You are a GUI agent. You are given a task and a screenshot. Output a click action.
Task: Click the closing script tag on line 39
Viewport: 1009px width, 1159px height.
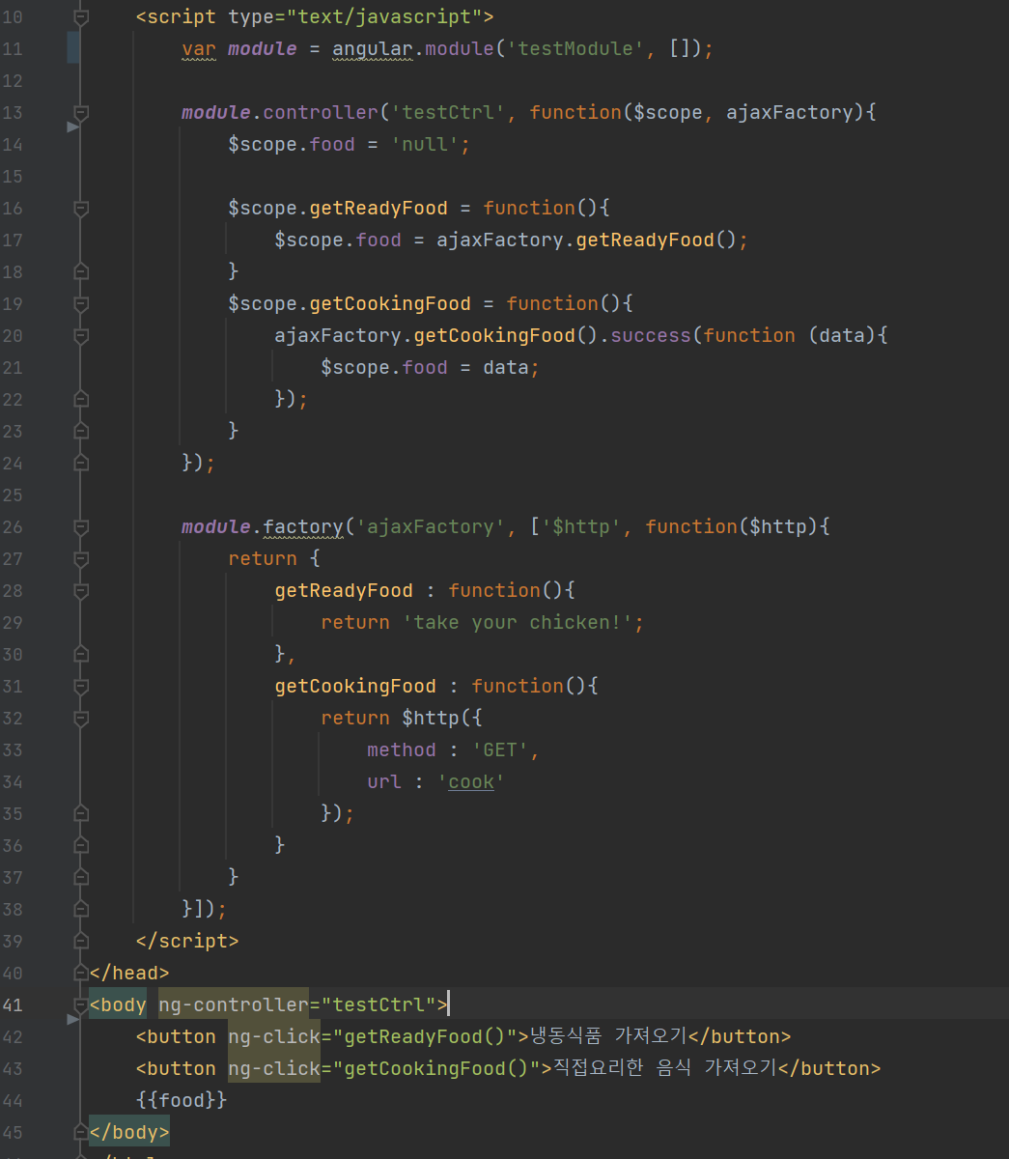point(186,941)
